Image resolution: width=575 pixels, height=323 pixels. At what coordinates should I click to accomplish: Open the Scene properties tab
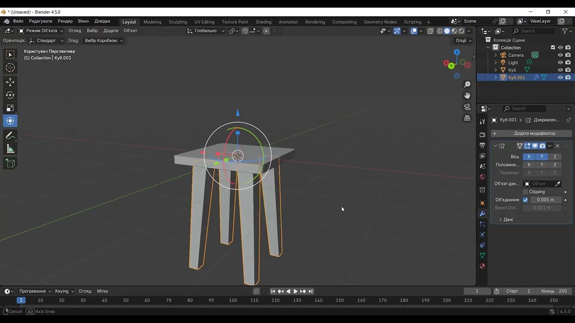tap(482, 166)
